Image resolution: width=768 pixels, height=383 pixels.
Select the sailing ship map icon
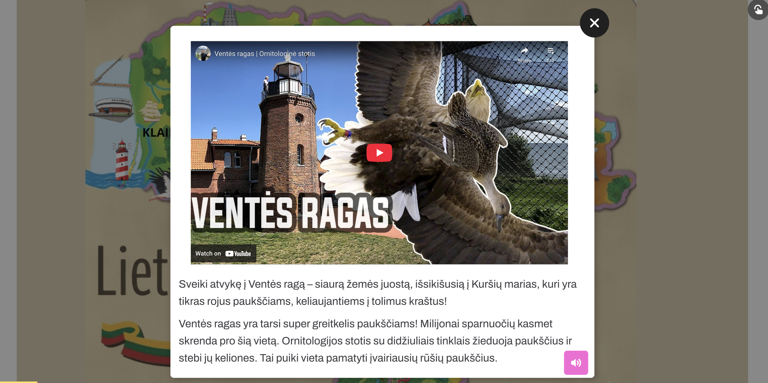[150, 111]
